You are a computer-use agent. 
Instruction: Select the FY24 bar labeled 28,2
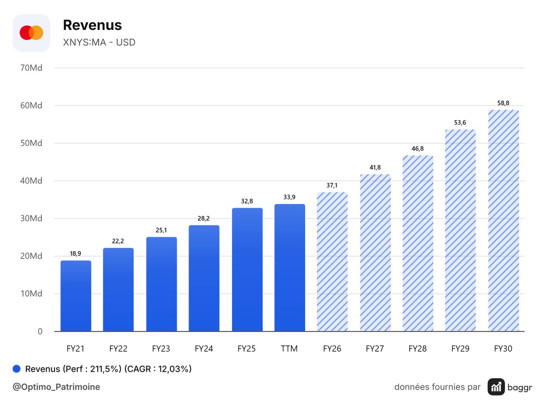pyautogui.click(x=204, y=278)
